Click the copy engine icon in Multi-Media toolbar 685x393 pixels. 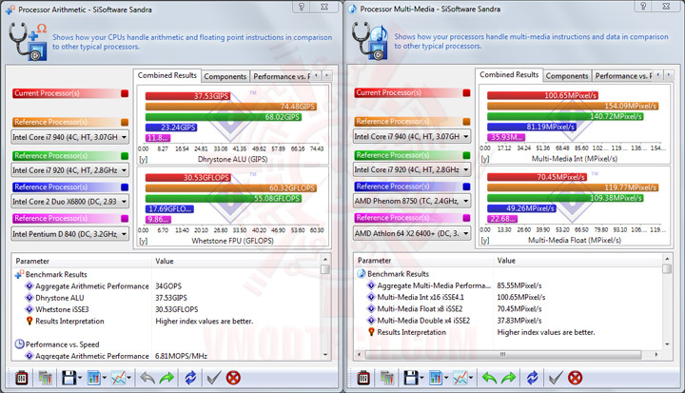(x=387, y=378)
